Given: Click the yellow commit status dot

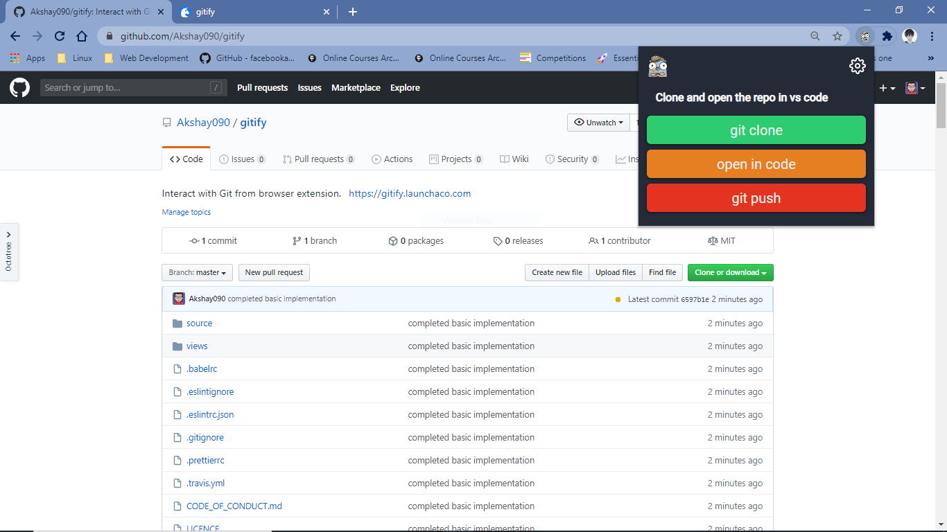Looking at the screenshot, I should (618, 299).
